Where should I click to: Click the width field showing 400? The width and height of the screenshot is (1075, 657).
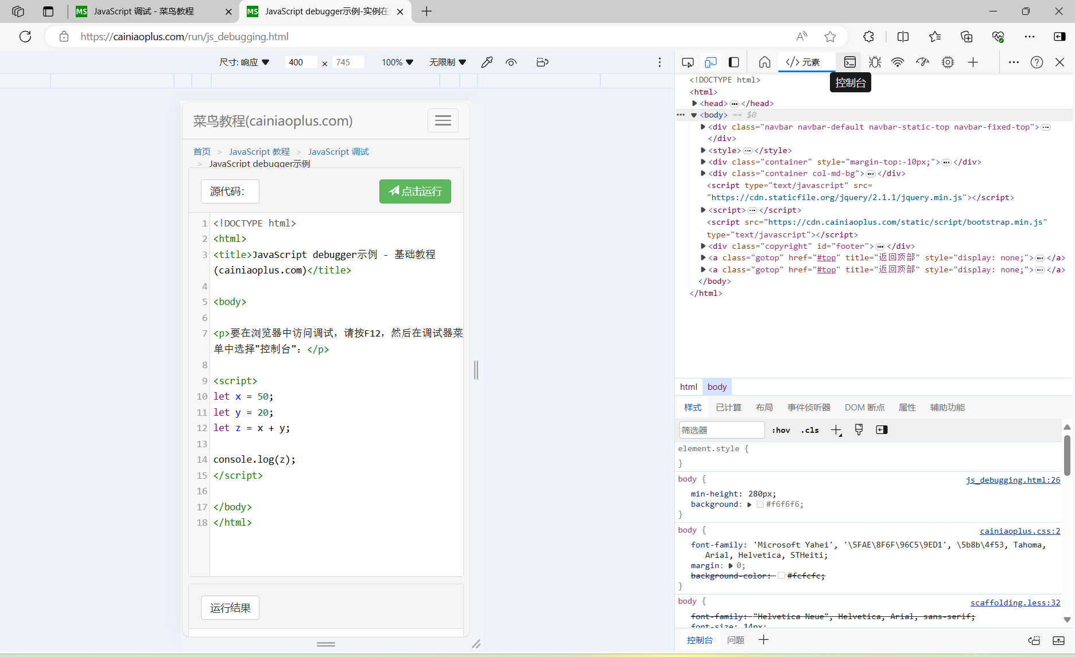click(301, 62)
